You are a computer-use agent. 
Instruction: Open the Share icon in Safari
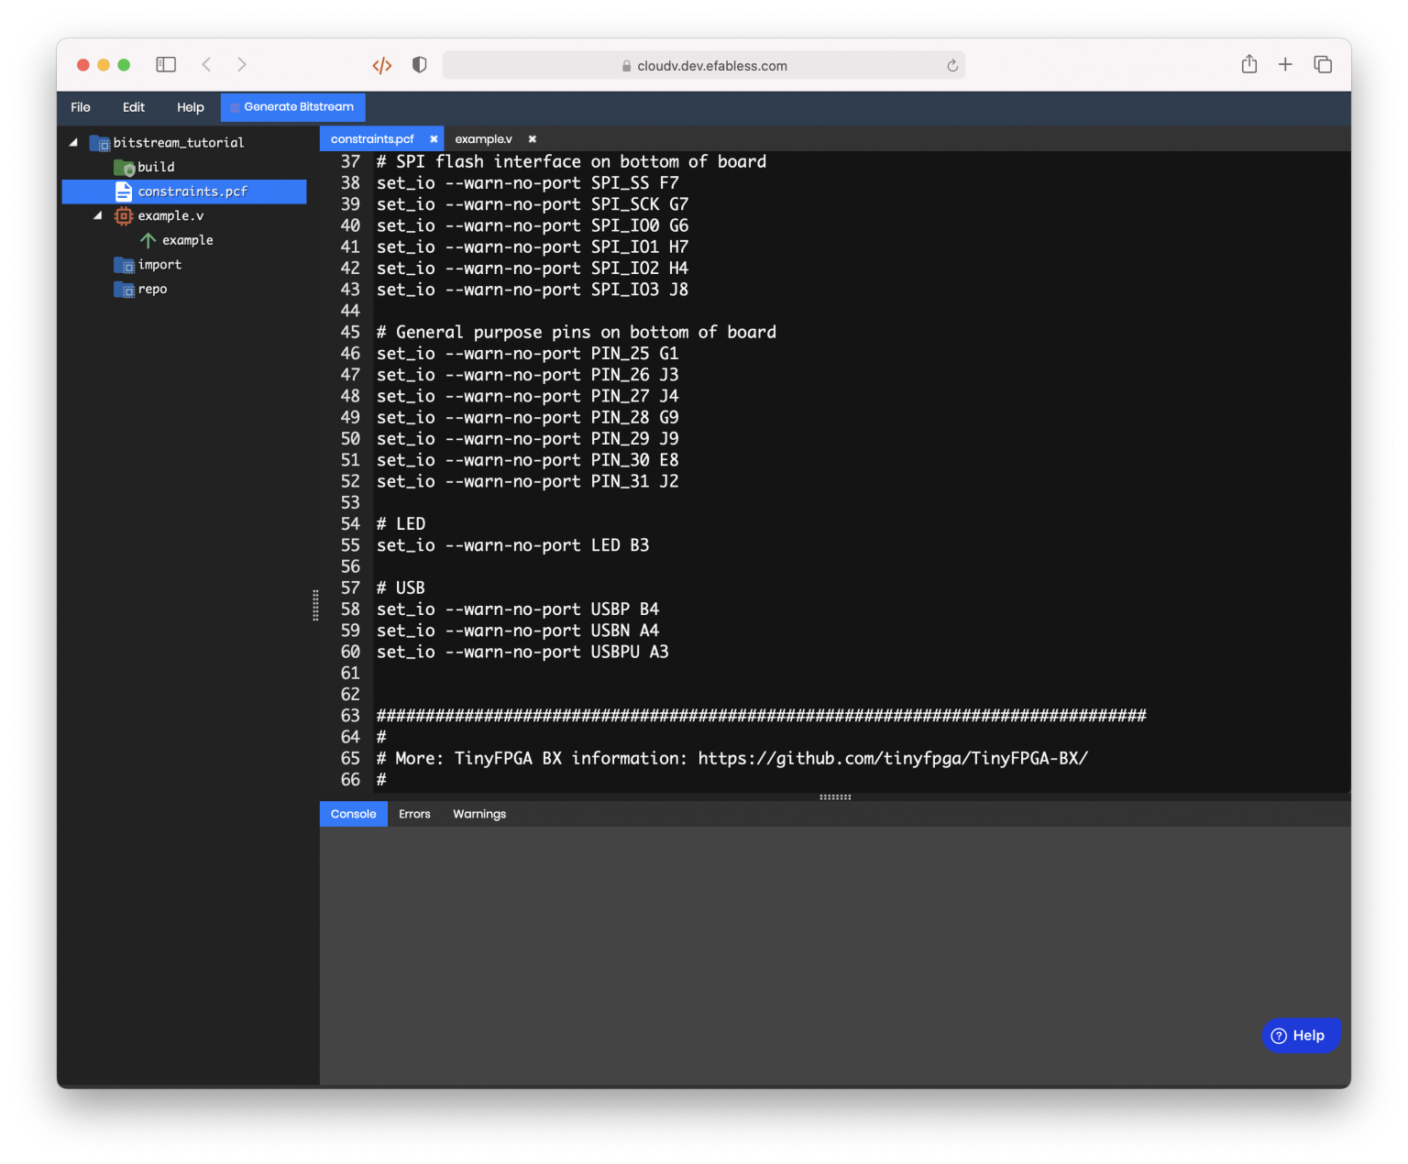(x=1248, y=64)
